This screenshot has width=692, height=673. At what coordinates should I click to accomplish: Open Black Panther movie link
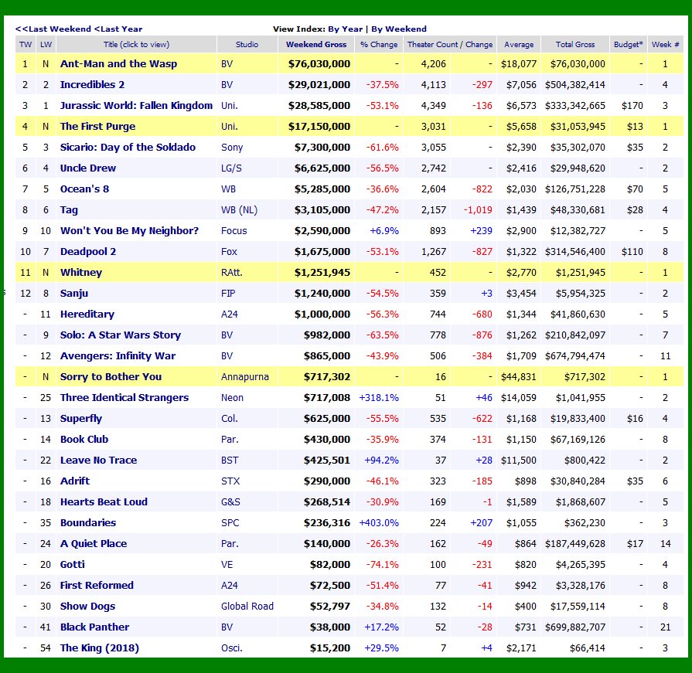pyautogui.click(x=94, y=627)
